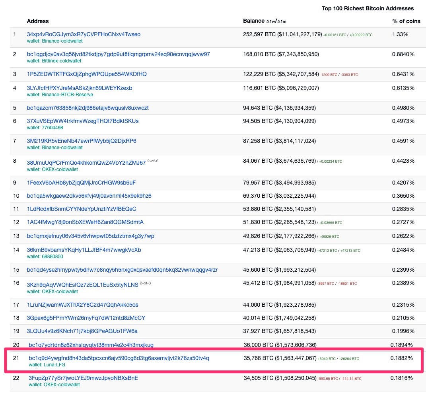Open address 3LYJfcfHPXYJreMsASk2jkn69LWEYKzexb
The width and height of the screenshot is (426, 395).
(80, 88)
